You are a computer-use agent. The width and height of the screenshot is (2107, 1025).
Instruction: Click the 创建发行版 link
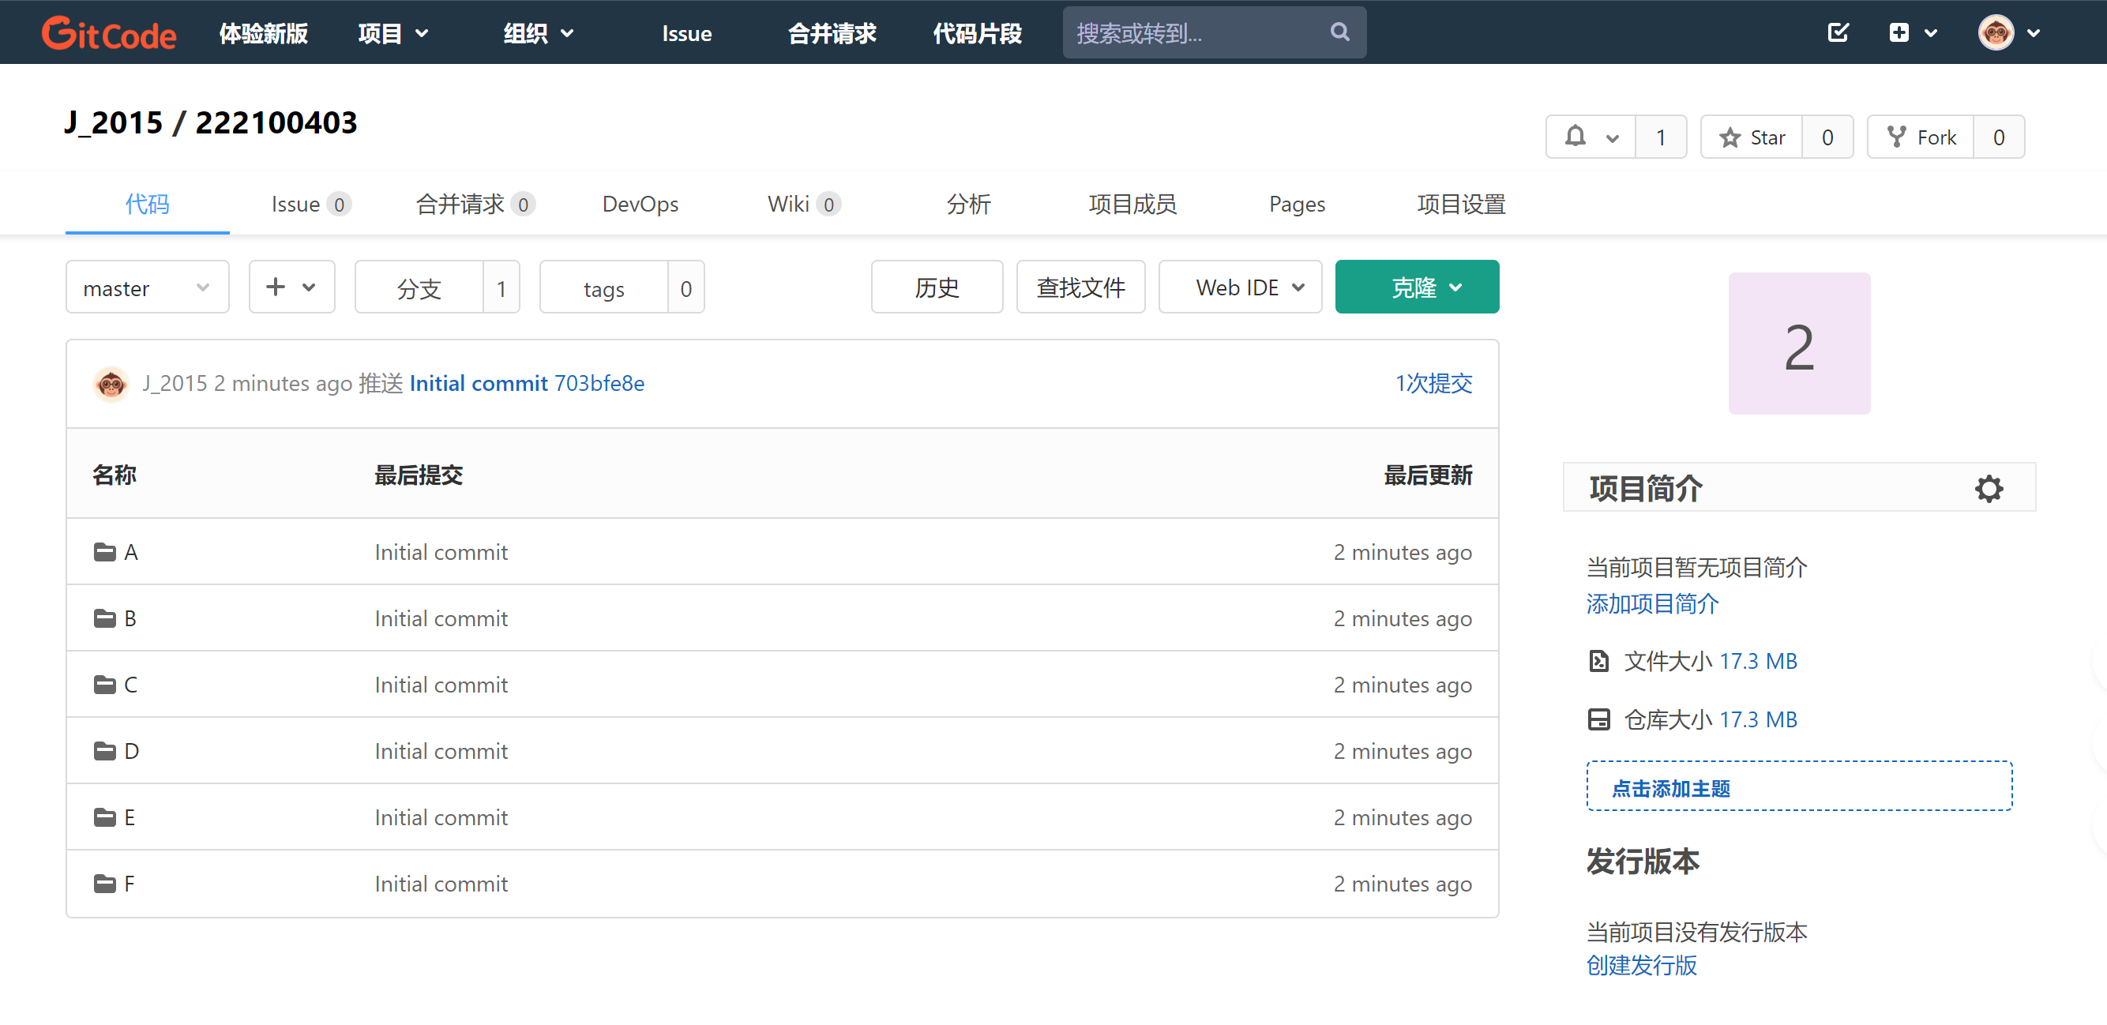tap(1641, 966)
